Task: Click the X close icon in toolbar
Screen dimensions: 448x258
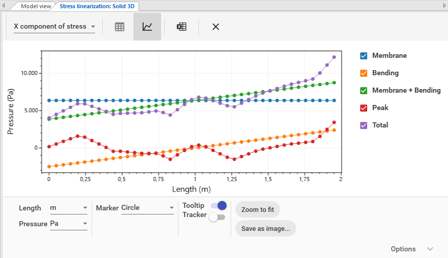Action: tap(216, 27)
